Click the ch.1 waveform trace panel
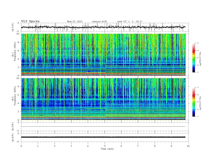 105,27
